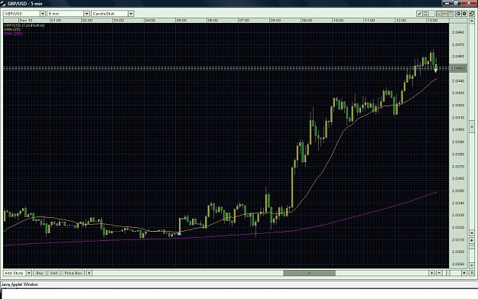The width and height of the screenshot is (478, 299).
Task: Click the Buy button
Action: [40, 273]
